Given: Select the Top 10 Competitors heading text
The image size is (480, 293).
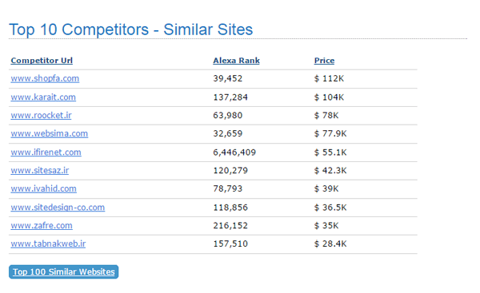Looking at the screenshot, I should (131, 30).
